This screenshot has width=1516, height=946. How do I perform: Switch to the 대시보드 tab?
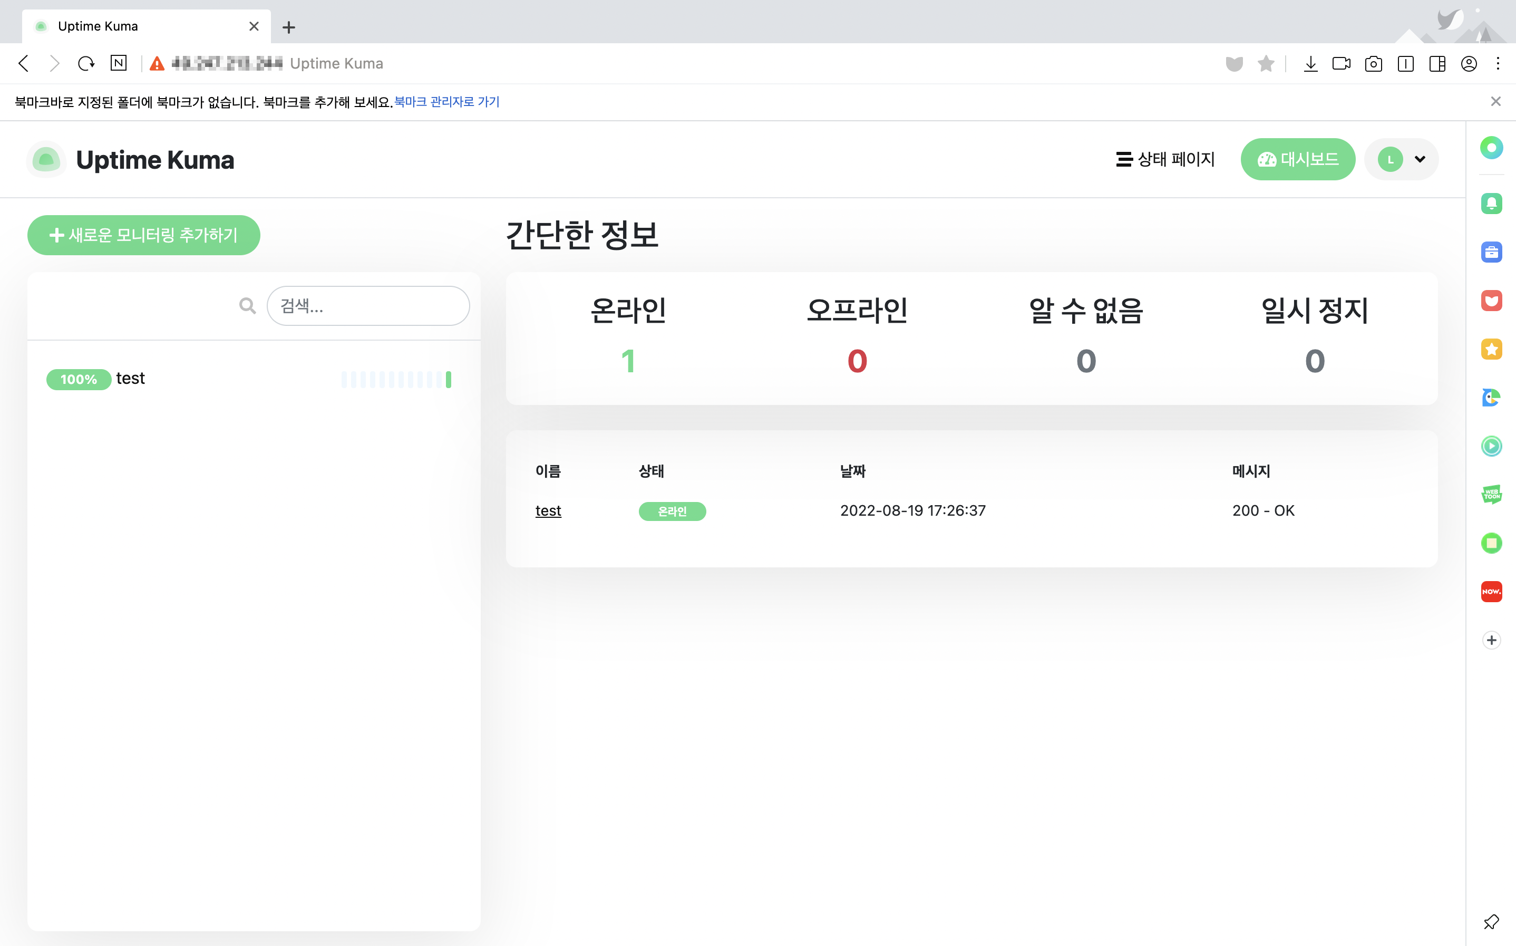(x=1298, y=160)
